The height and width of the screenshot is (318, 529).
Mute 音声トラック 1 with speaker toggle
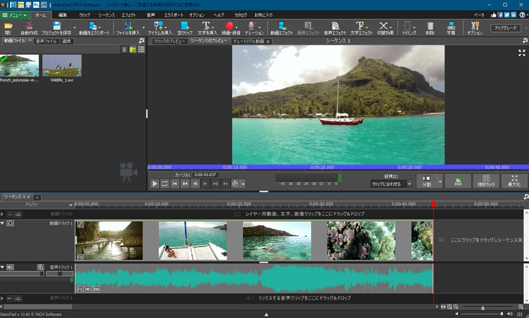click(x=10, y=267)
